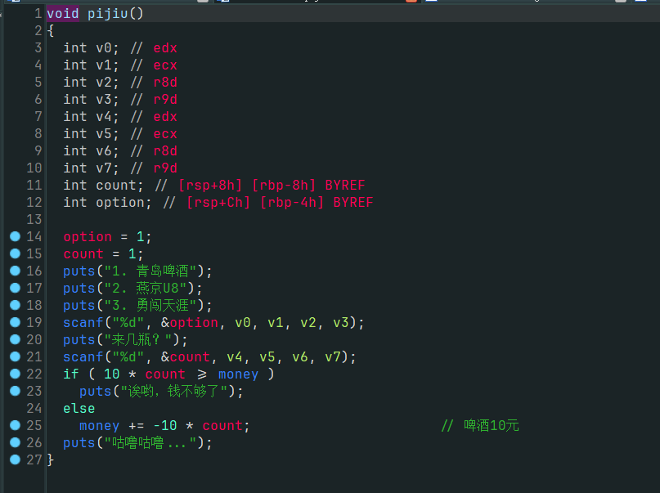Image resolution: width=660 pixels, height=493 pixels.
Task: Click breakpoint dot beside puts 来几瓶
Action: coord(15,339)
